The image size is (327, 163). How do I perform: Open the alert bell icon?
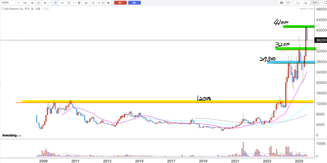click(x=108, y=3)
